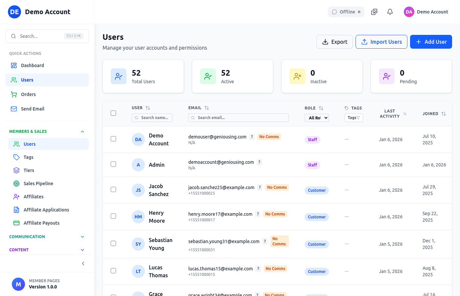The image size is (460, 296).
Task: Click the Search email input field
Action: pos(239,118)
